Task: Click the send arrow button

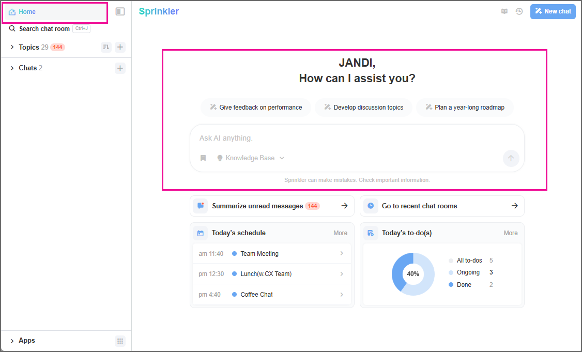Action: tap(511, 158)
